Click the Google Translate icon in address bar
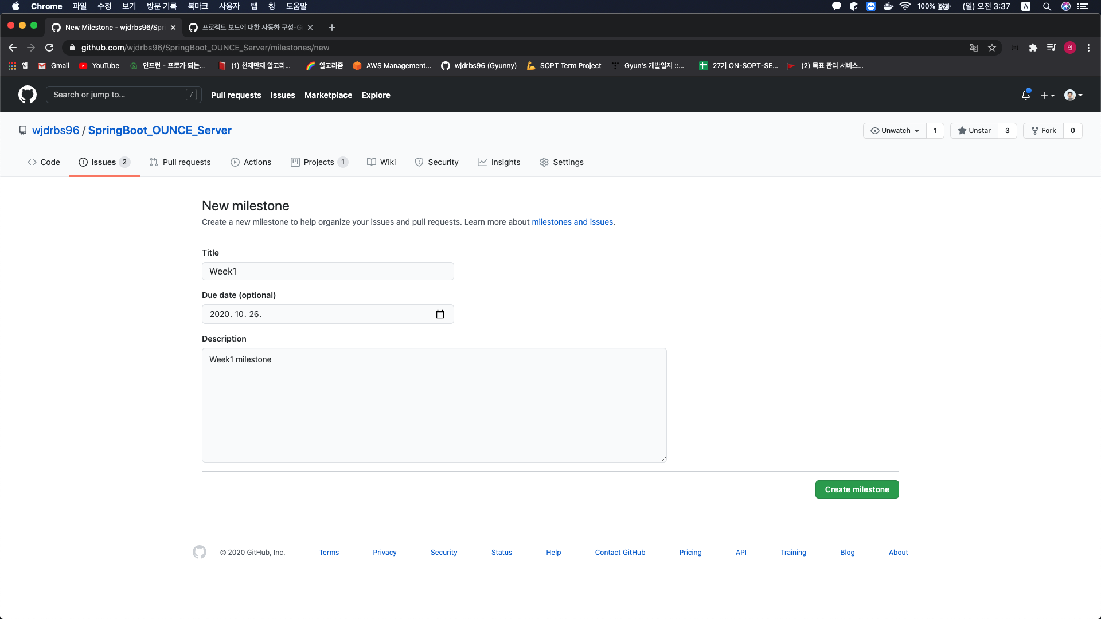 (x=973, y=48)
